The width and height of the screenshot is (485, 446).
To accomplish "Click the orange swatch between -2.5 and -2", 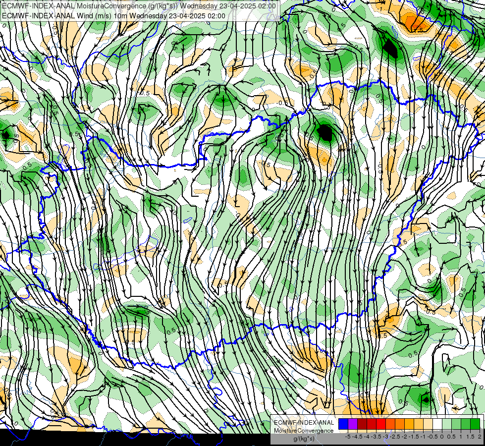I will click(400, 424).
